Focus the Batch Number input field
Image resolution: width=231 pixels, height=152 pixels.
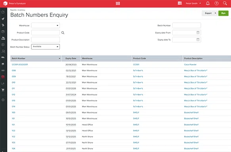(187, 25)
